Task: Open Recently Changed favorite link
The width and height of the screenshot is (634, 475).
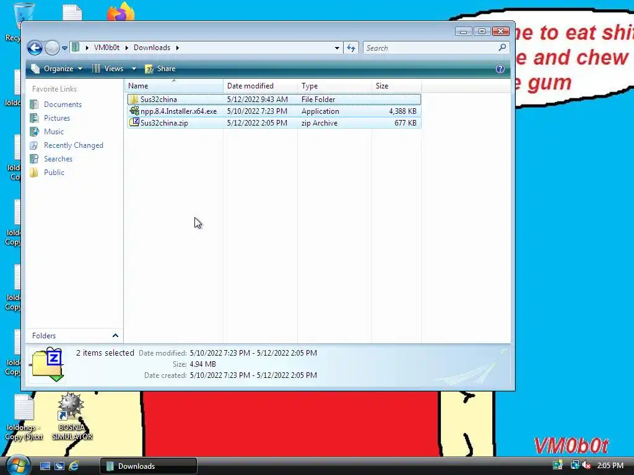Action: coord(74,145)
